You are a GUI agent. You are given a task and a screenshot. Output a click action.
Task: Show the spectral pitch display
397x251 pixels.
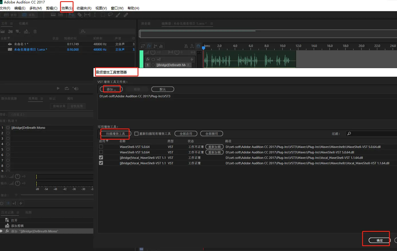61,15
